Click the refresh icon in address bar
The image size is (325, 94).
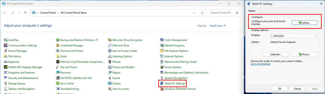tap(202, 13)
